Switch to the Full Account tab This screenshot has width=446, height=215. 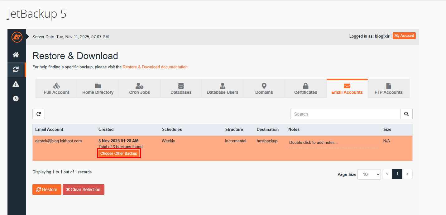(x=56, y=89)
